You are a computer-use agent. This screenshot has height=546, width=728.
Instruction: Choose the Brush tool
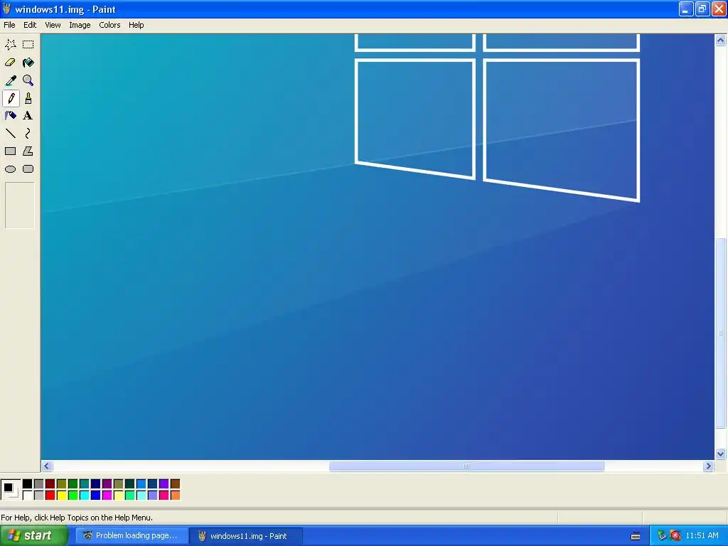(x=28, y=98)
